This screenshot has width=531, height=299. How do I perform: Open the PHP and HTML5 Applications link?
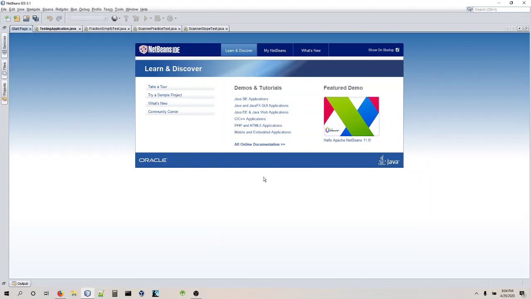(258, 125)
